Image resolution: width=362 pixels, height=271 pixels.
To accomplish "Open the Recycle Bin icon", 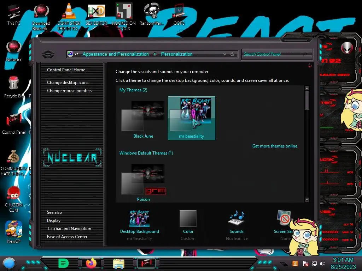I will tap(14, 87).
